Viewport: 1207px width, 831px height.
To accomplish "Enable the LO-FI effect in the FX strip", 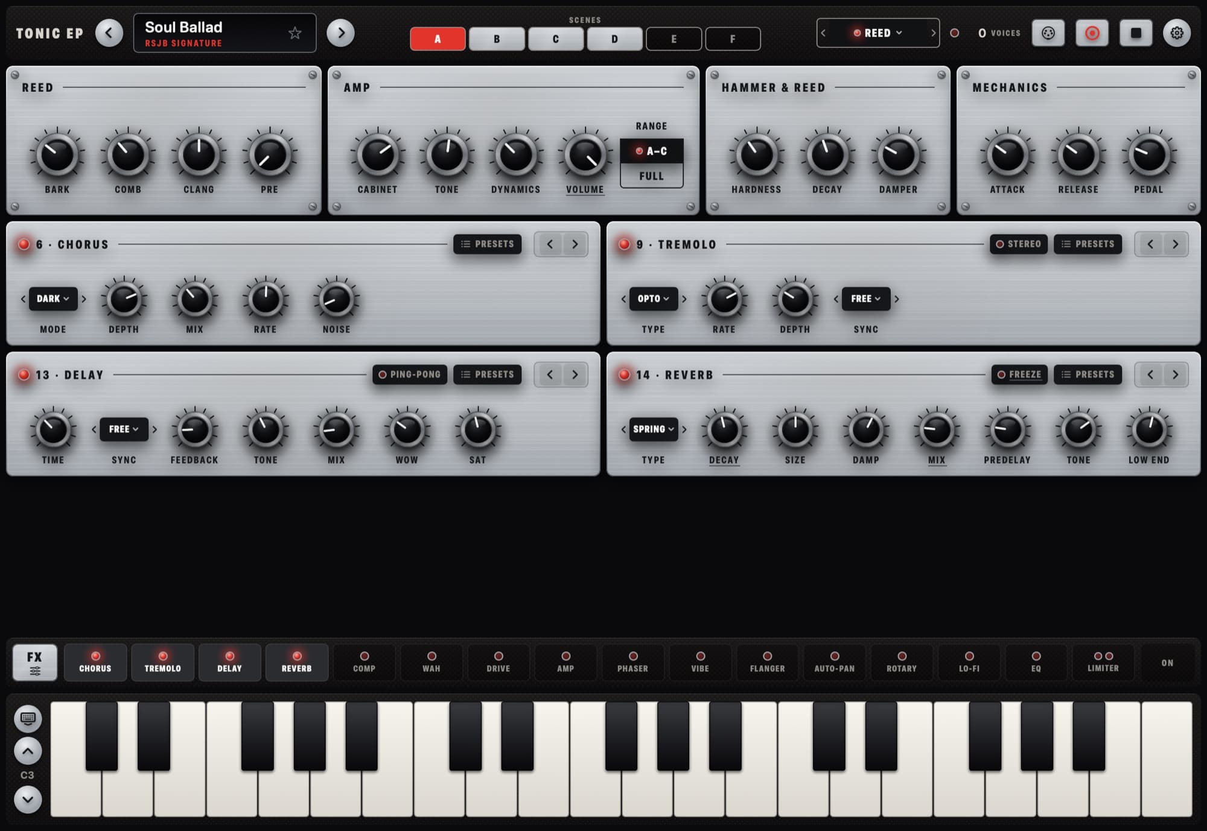I will [x=969, y=662].
